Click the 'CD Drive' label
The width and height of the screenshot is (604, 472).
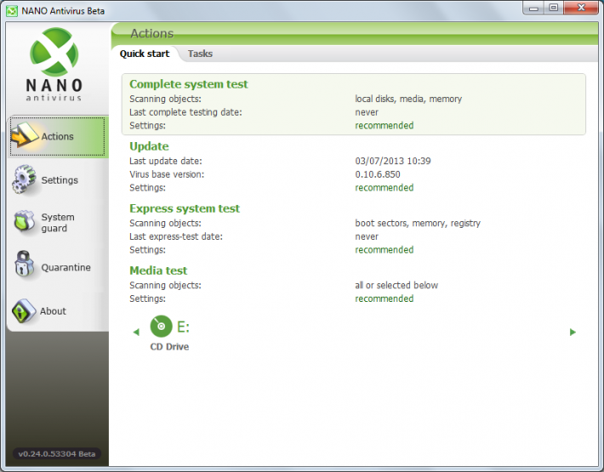(169, 346)
